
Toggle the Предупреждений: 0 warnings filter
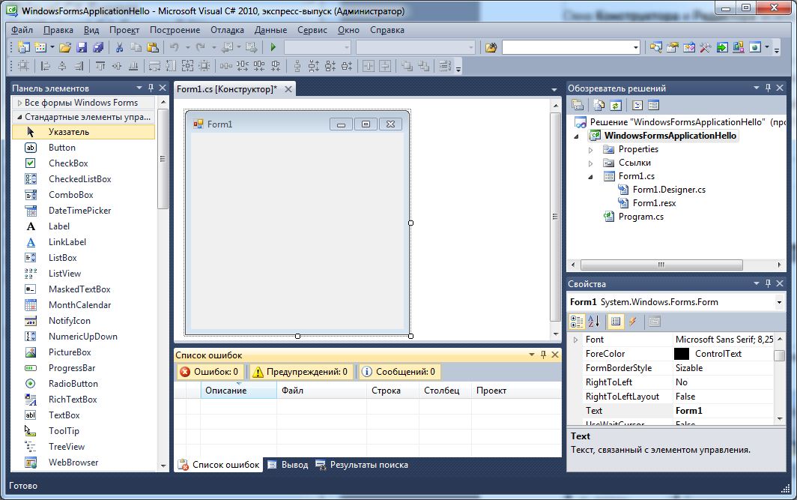pos(300,372)
